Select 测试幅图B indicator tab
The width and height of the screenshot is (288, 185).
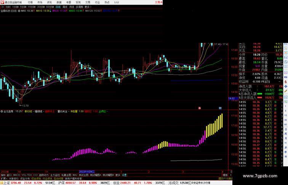pos(108,175)
